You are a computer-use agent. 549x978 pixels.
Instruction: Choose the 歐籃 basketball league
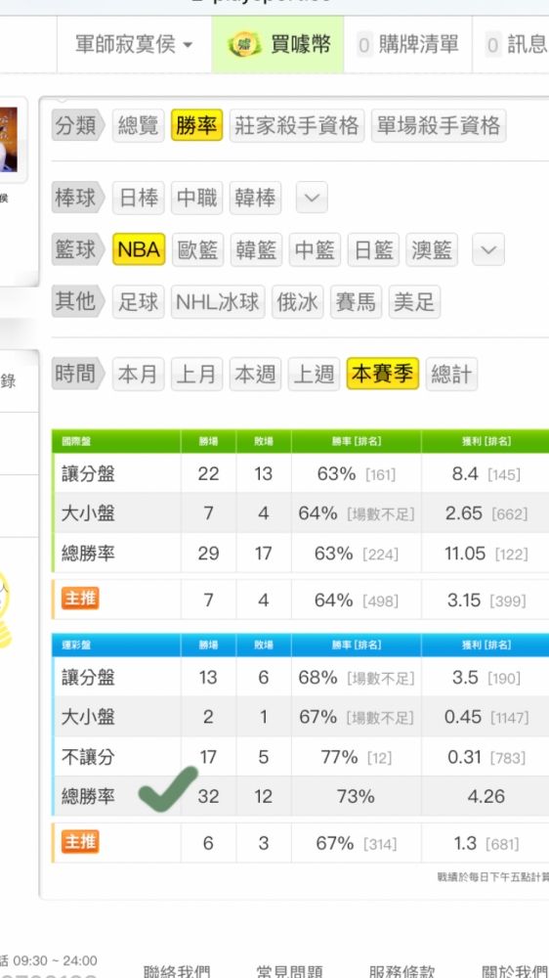[197, 249]
